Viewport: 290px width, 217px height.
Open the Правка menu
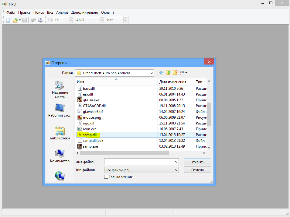click(x=24, y=12)
